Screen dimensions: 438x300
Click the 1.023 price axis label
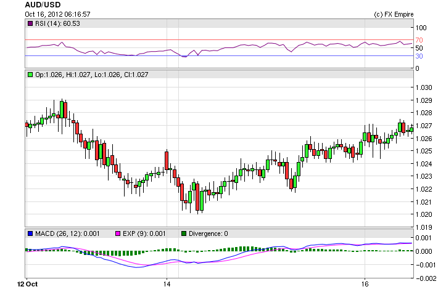pos(424,176)
